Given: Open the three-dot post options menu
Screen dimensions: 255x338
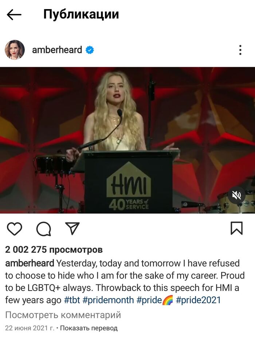Looking at the screenshot, I should click(240, 50).
